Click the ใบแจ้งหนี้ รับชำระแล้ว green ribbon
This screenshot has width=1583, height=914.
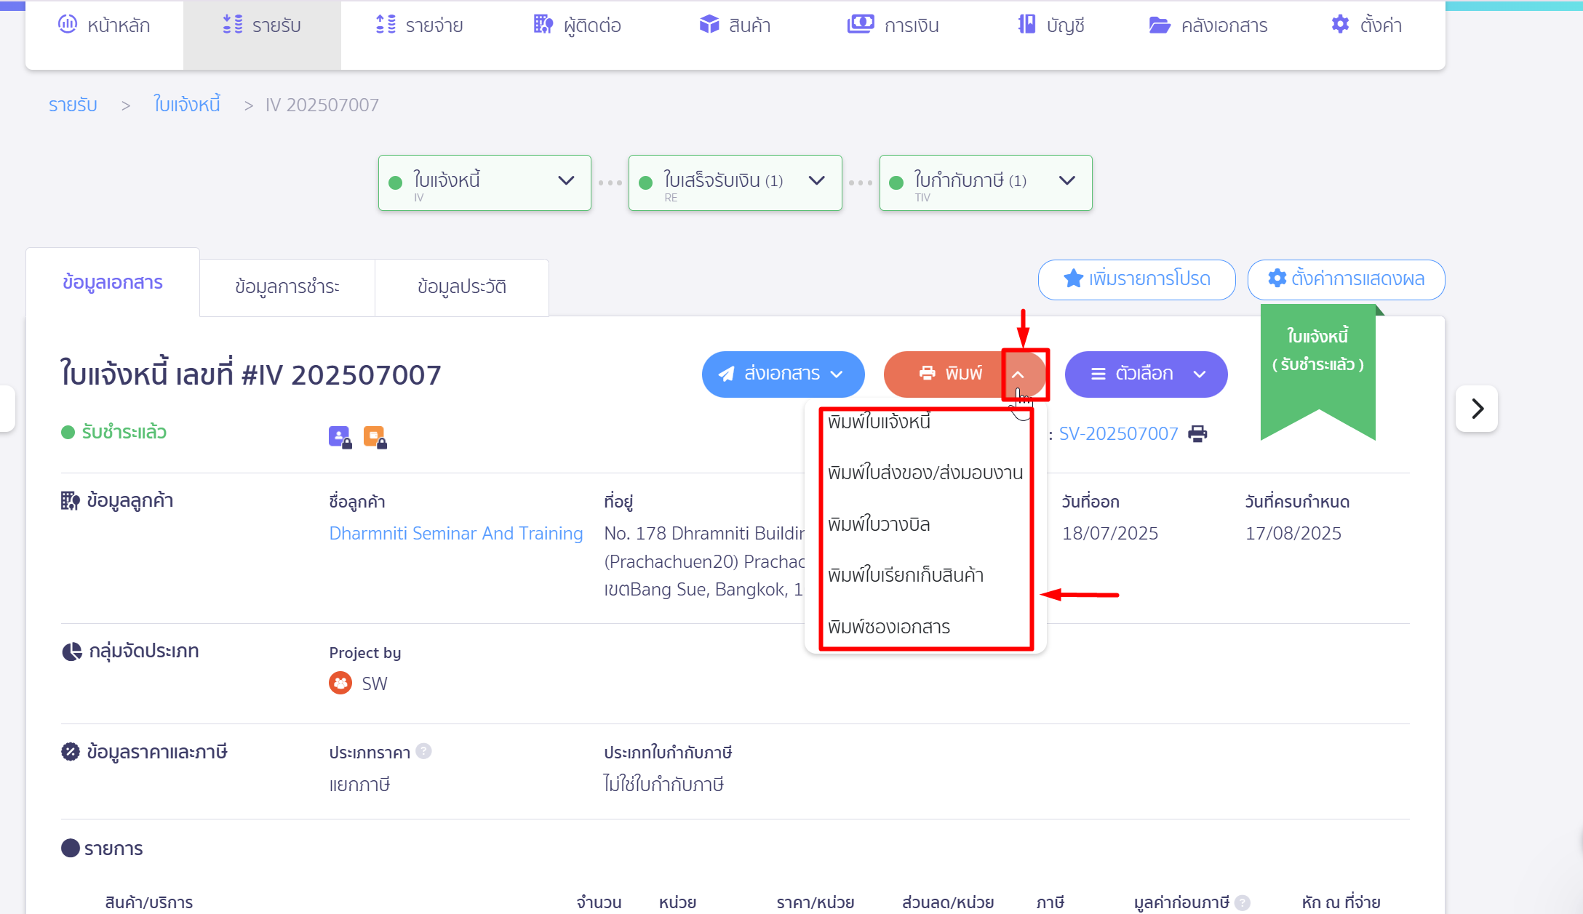1318,371
